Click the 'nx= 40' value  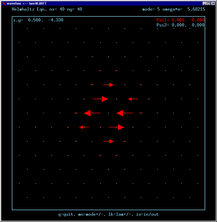(x=57, y=9)
